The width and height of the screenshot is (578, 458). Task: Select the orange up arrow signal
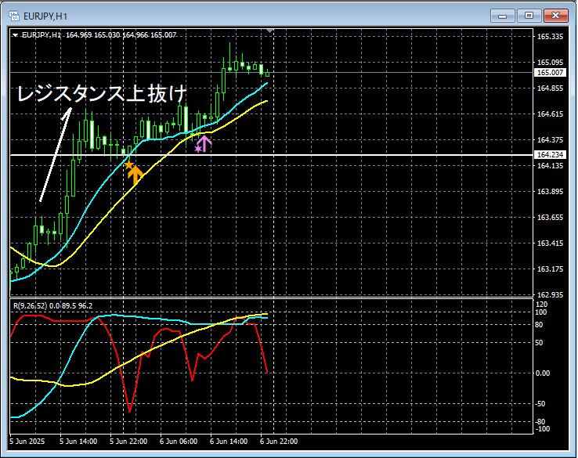(135, 175)
